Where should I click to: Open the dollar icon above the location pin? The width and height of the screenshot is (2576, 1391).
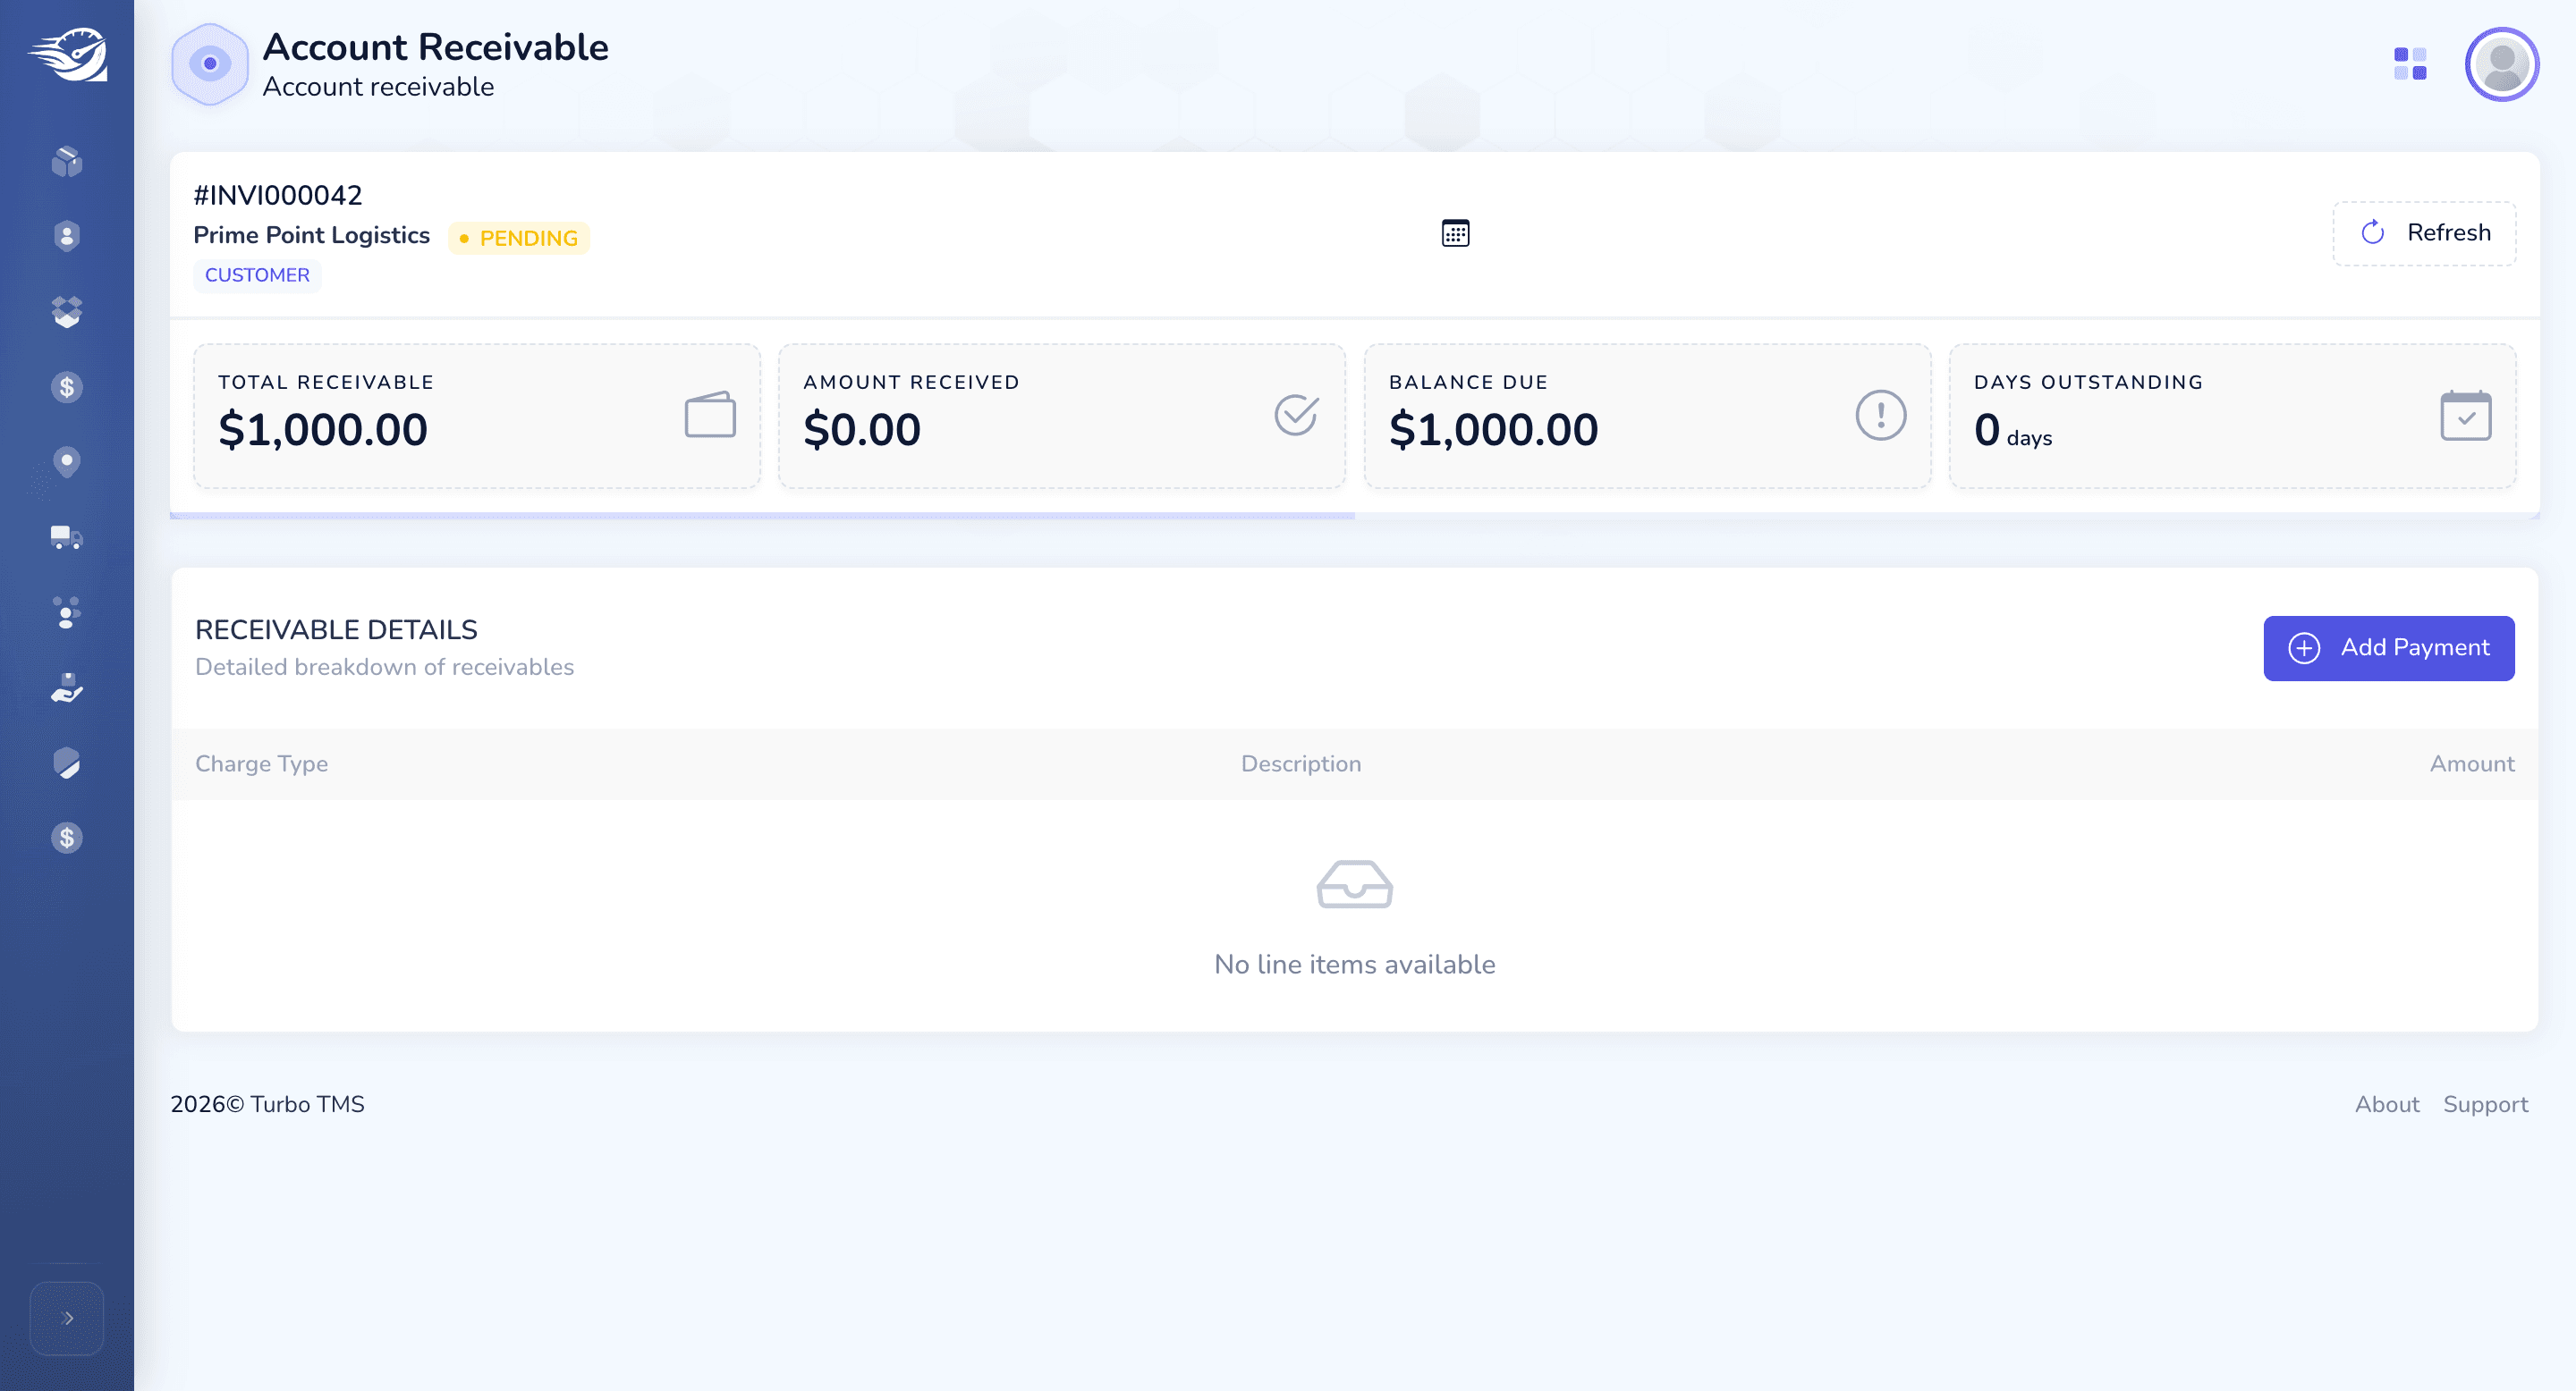click(67, 387)
